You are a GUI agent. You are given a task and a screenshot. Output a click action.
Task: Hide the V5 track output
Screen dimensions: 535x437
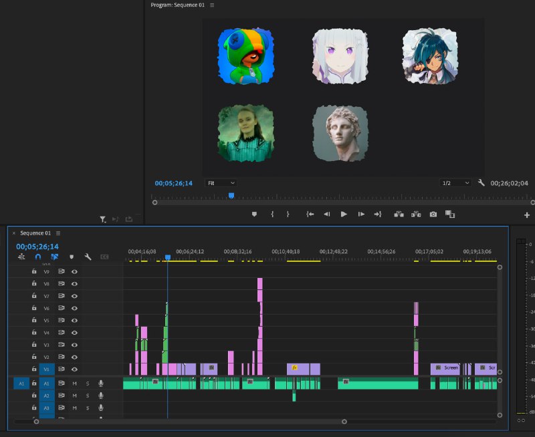pos(74,321)
